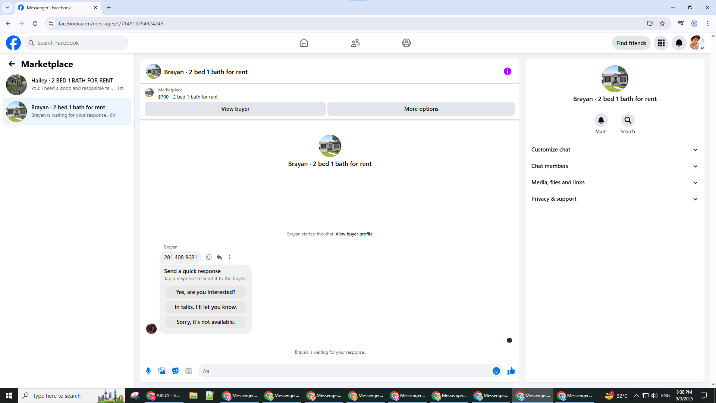Screen dimensions: 716x403
Task: Open Chrome's three-dot menu
Action: tap(708, 24)
